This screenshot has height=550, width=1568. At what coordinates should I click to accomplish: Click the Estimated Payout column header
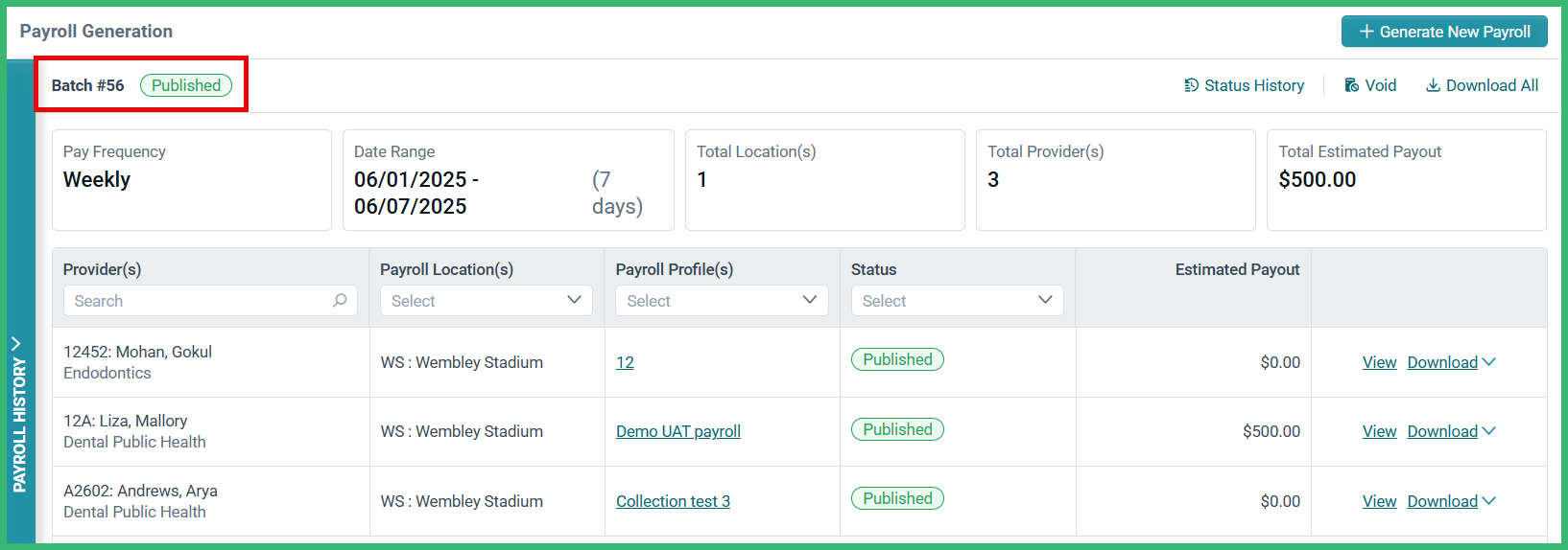tap(1237, 269)
